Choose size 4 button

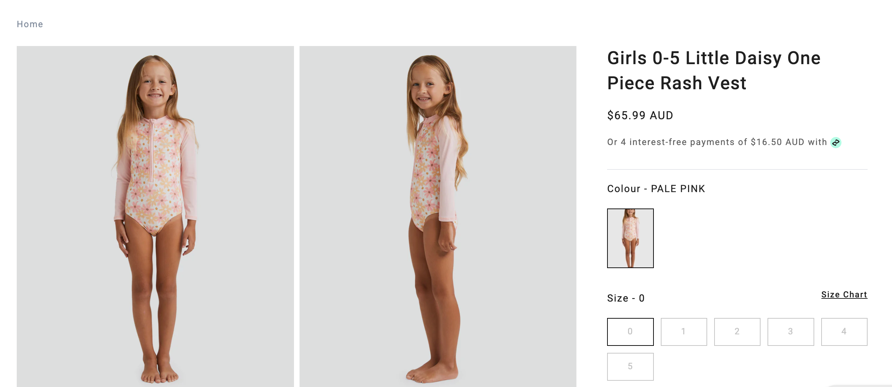(x=844, y=332)
